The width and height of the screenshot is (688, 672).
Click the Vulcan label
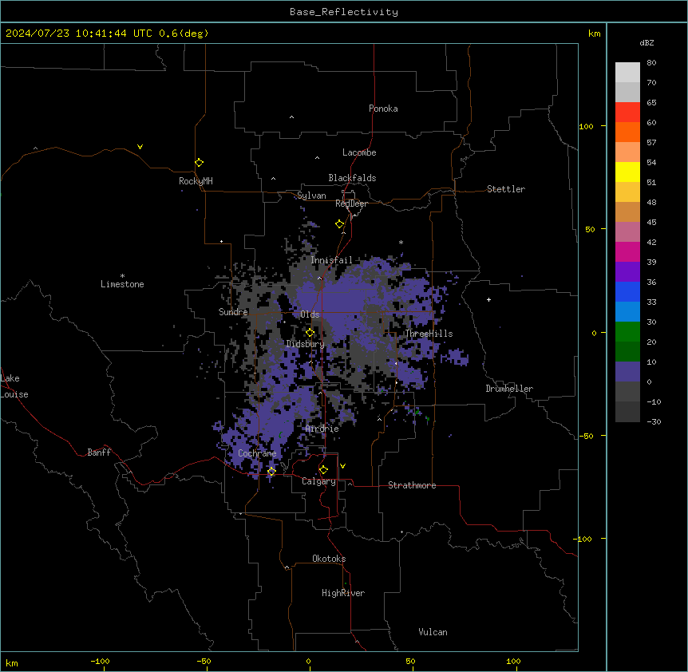point(433,632)
